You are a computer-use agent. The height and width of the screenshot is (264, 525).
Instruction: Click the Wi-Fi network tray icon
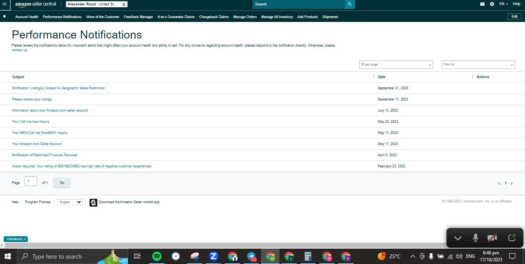(450, 256)
